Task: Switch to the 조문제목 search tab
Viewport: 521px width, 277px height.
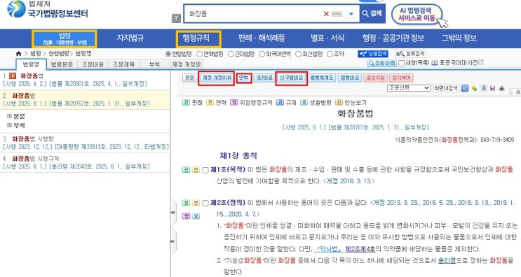Action: click(123, 64)
